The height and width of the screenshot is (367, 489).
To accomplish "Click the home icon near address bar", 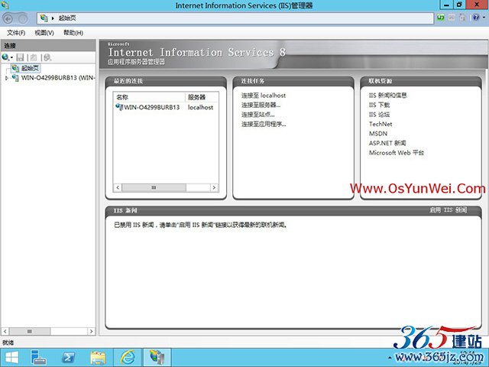I will [462, 18].
